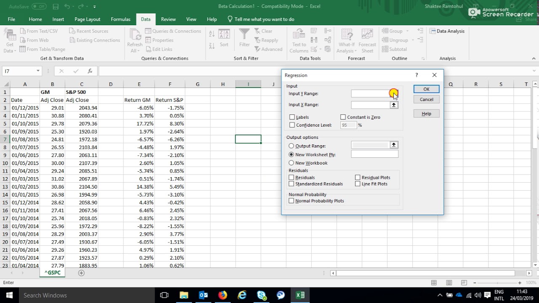
Task: Click Input X Range collapse-dialog icon
Action: coord(394,105)
